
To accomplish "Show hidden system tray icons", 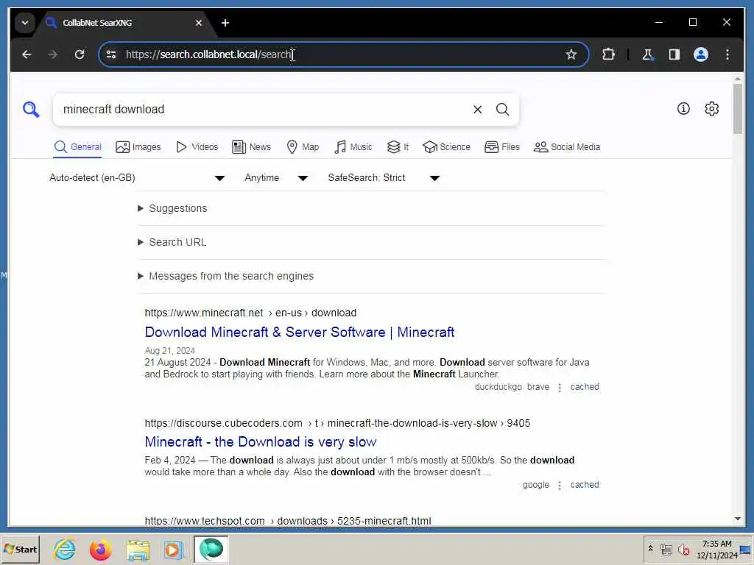I will [x=651, y=549].
